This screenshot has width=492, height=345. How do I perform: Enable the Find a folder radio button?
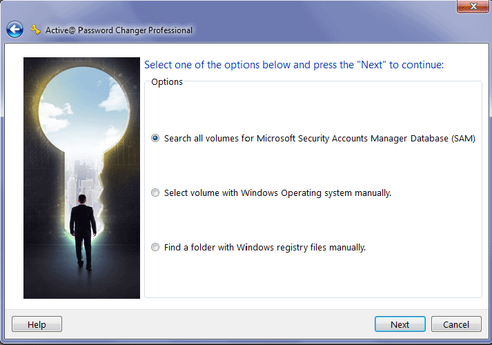tap(155, 247)
